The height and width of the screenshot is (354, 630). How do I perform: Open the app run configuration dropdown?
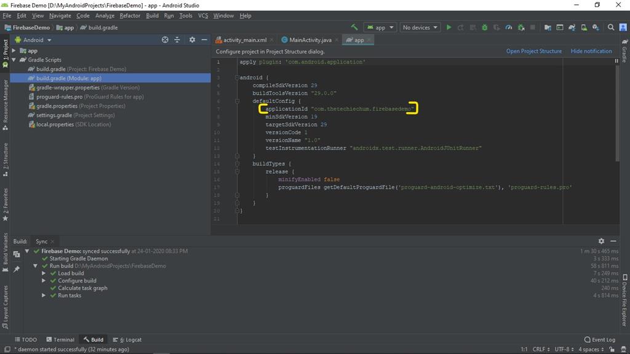tap(380, 27)
